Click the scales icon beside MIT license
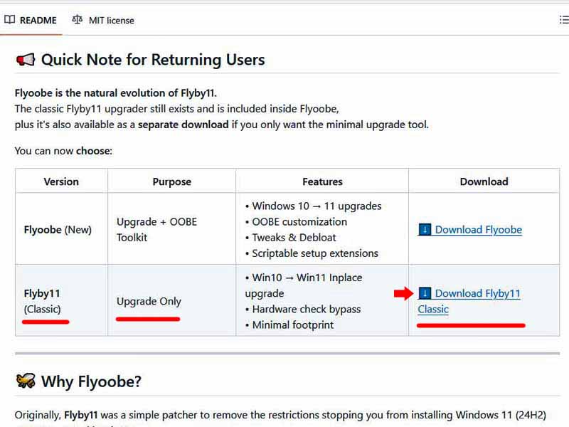Screen dimensions: 569x427 [x=77, y=20]
